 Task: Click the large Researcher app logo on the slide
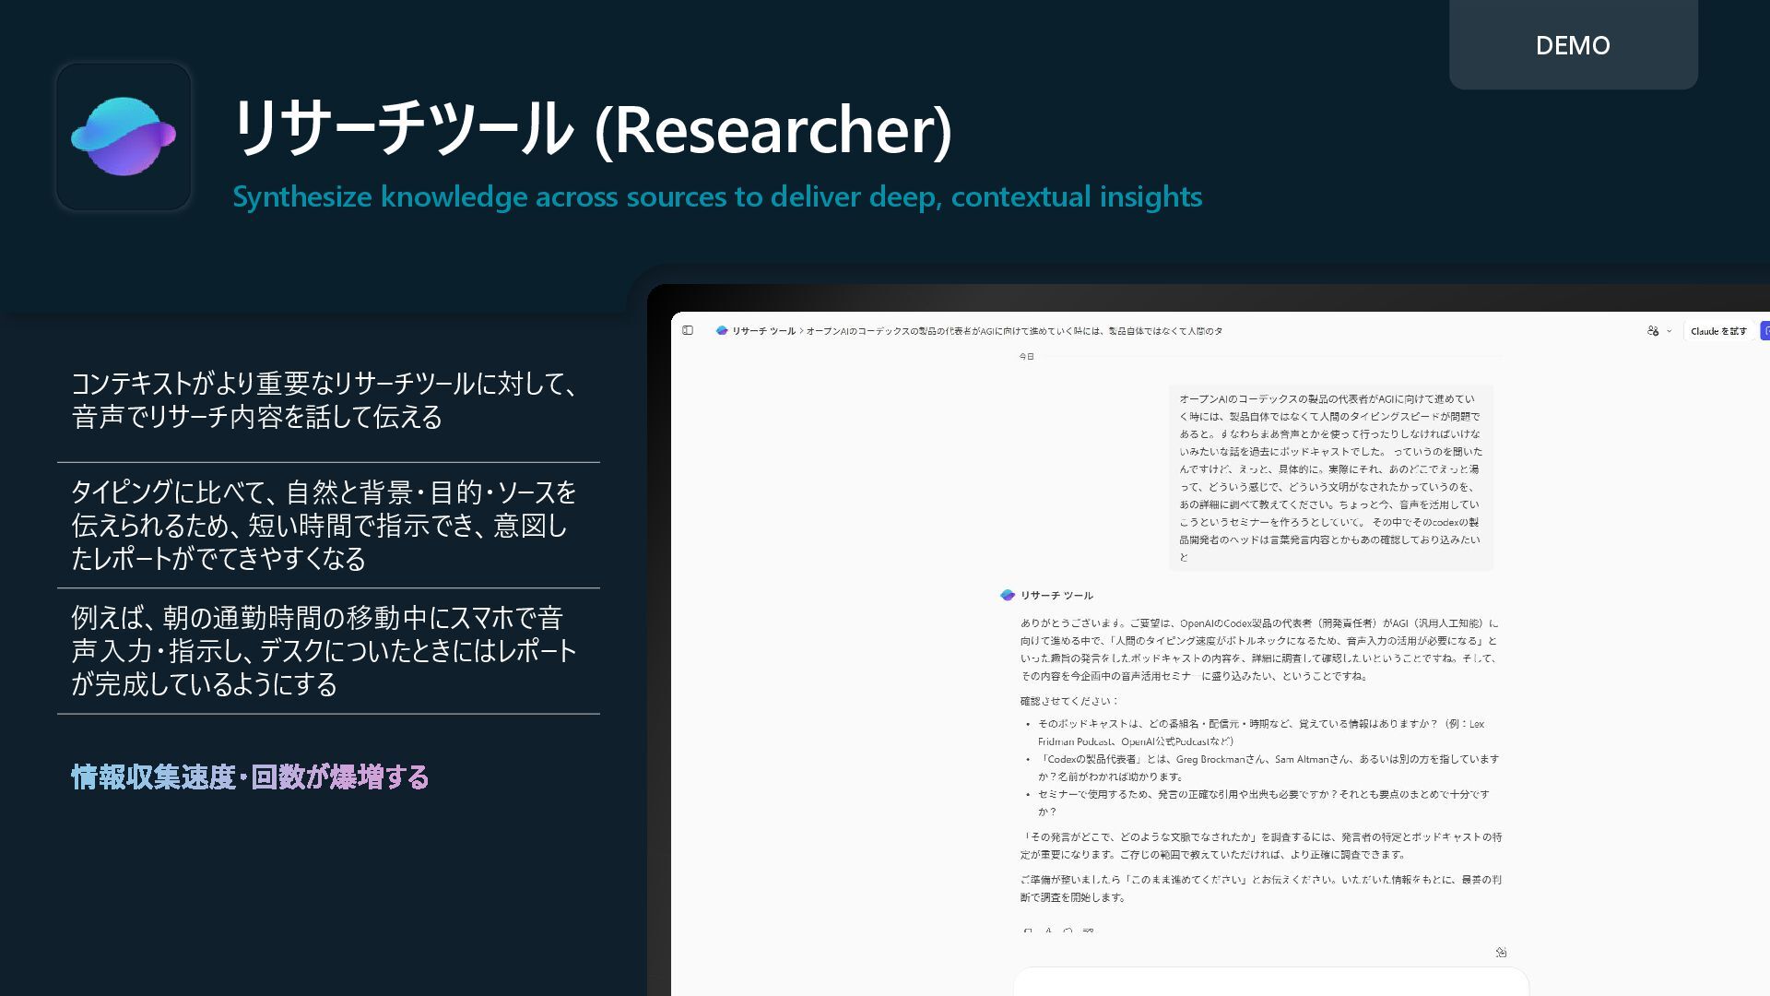124,136
